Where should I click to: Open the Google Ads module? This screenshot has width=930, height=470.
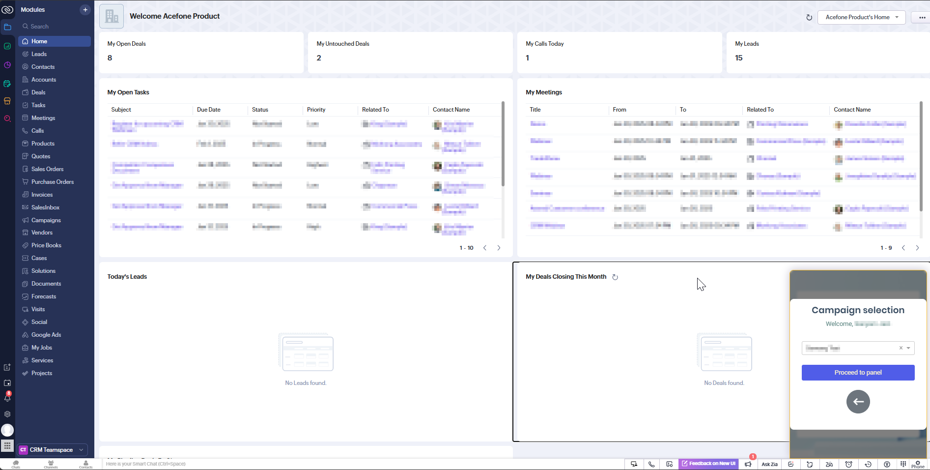point(54,335)
